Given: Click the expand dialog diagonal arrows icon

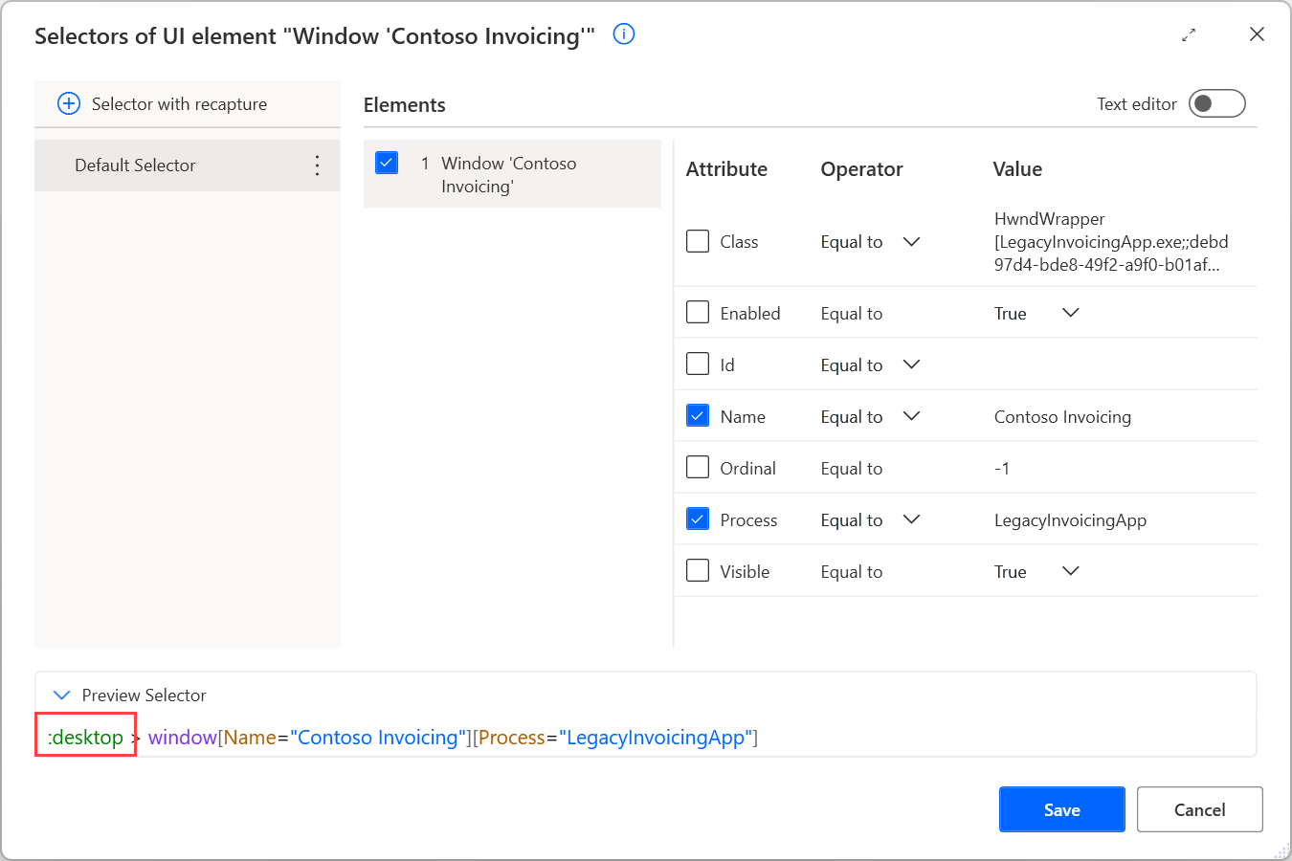Looking at the screenshot, I should click(1189, 35).
